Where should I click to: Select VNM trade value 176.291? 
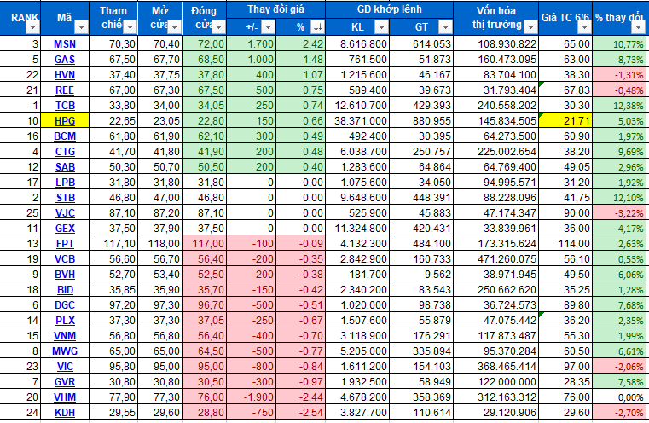(x=421, y=336)
